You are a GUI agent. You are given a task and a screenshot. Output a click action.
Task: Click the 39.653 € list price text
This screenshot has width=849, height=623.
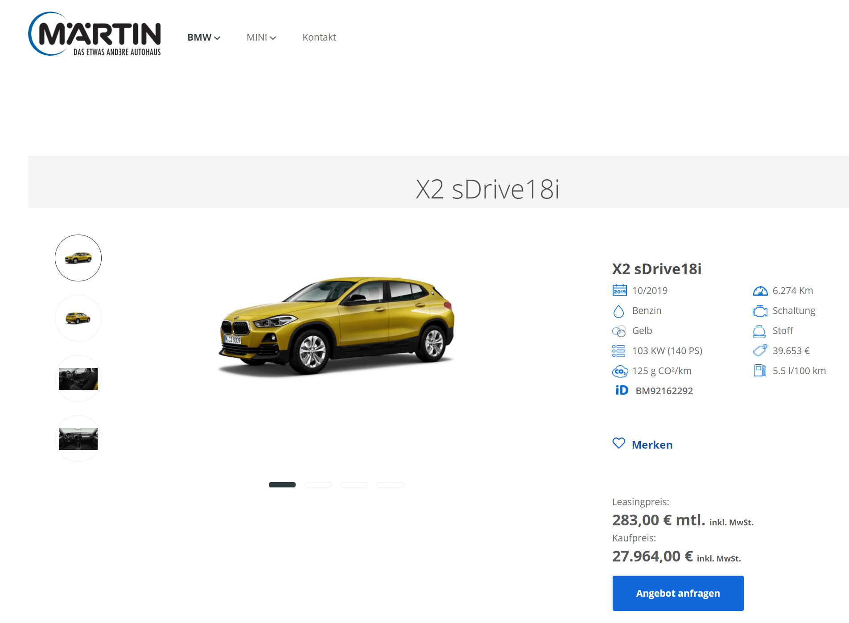[x=791, y=351]
